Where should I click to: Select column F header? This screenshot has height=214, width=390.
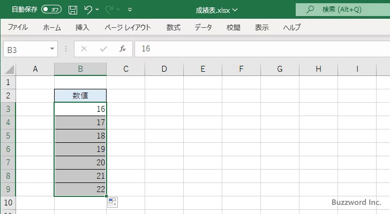click(x=241, y=69)
